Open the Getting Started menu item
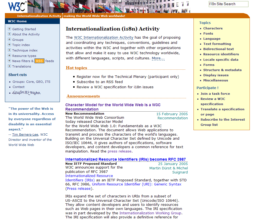The height and width of the screenshot is (220, 255). 24,29
